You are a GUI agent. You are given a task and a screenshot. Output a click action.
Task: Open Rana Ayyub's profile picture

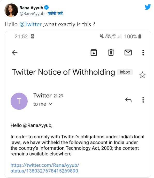coord(11,10)
